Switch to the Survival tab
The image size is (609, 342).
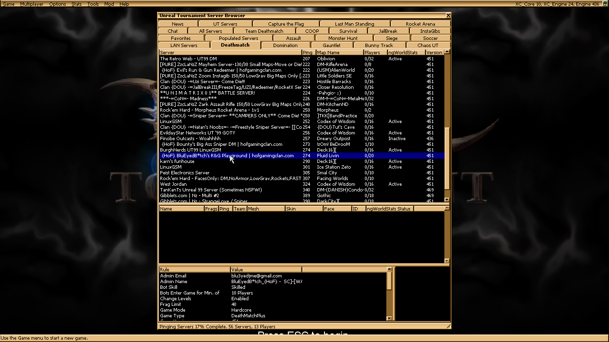[348, 31]
